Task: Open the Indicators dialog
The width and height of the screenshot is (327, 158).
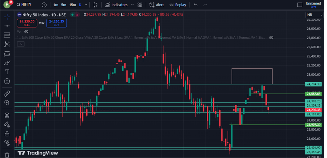Action: click(116, 5)
